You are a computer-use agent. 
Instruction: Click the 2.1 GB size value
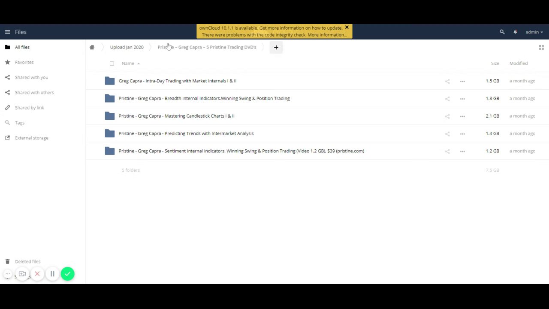pos(492,116)
